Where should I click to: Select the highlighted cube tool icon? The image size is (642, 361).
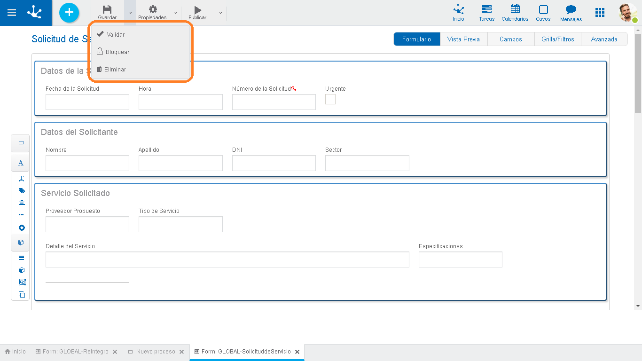(x=21, y=243)
